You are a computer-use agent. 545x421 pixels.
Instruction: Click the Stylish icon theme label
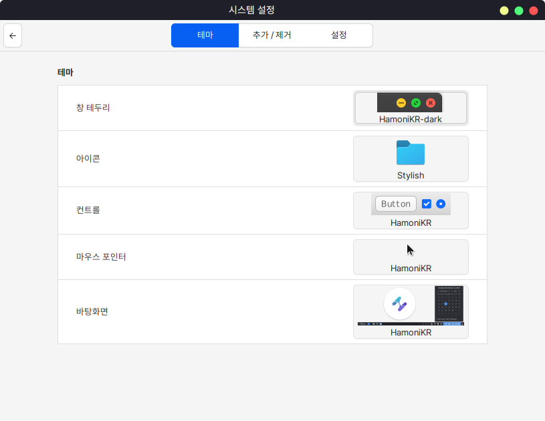coord(411,176)
